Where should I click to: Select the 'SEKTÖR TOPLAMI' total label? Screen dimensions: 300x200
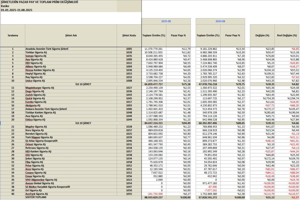pos(36,197)
